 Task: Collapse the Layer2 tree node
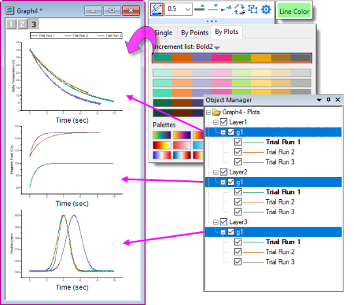(x=216, y=172)
